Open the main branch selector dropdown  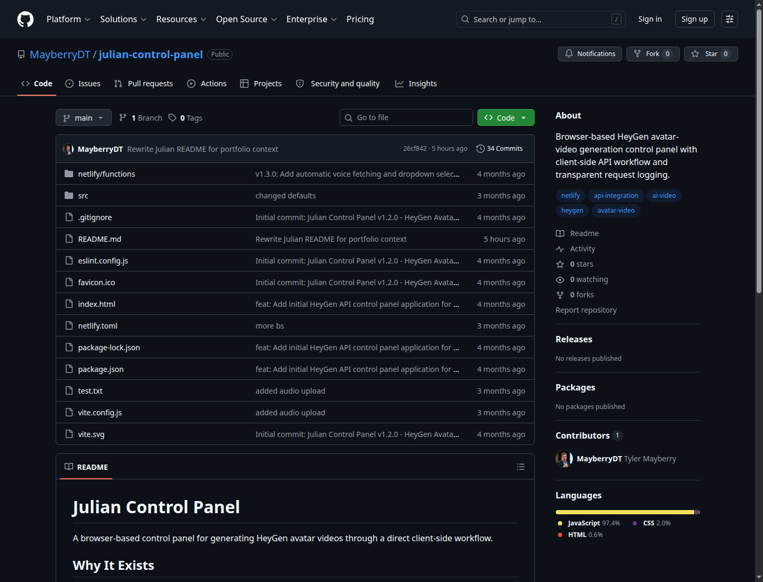coord(84,117)
